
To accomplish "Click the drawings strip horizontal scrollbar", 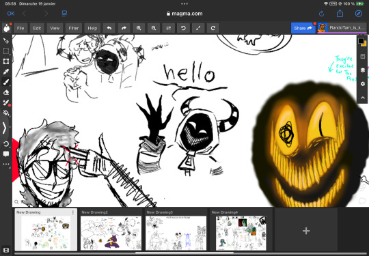I will (184, 253).
